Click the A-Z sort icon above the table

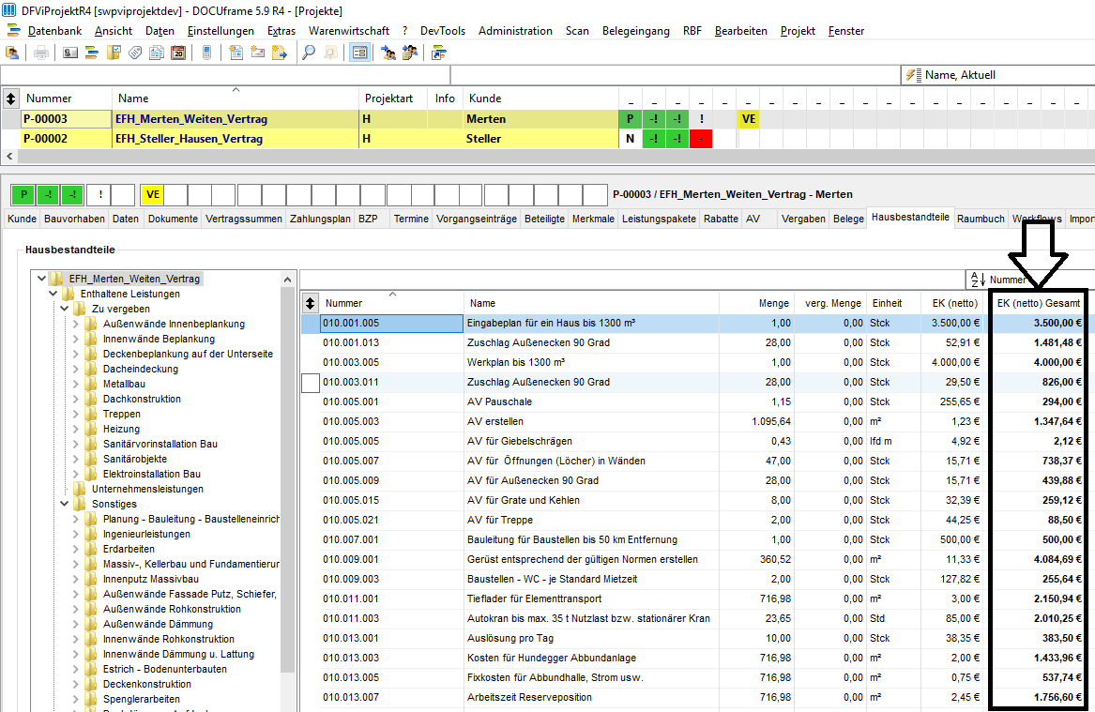tap(978, 280)
